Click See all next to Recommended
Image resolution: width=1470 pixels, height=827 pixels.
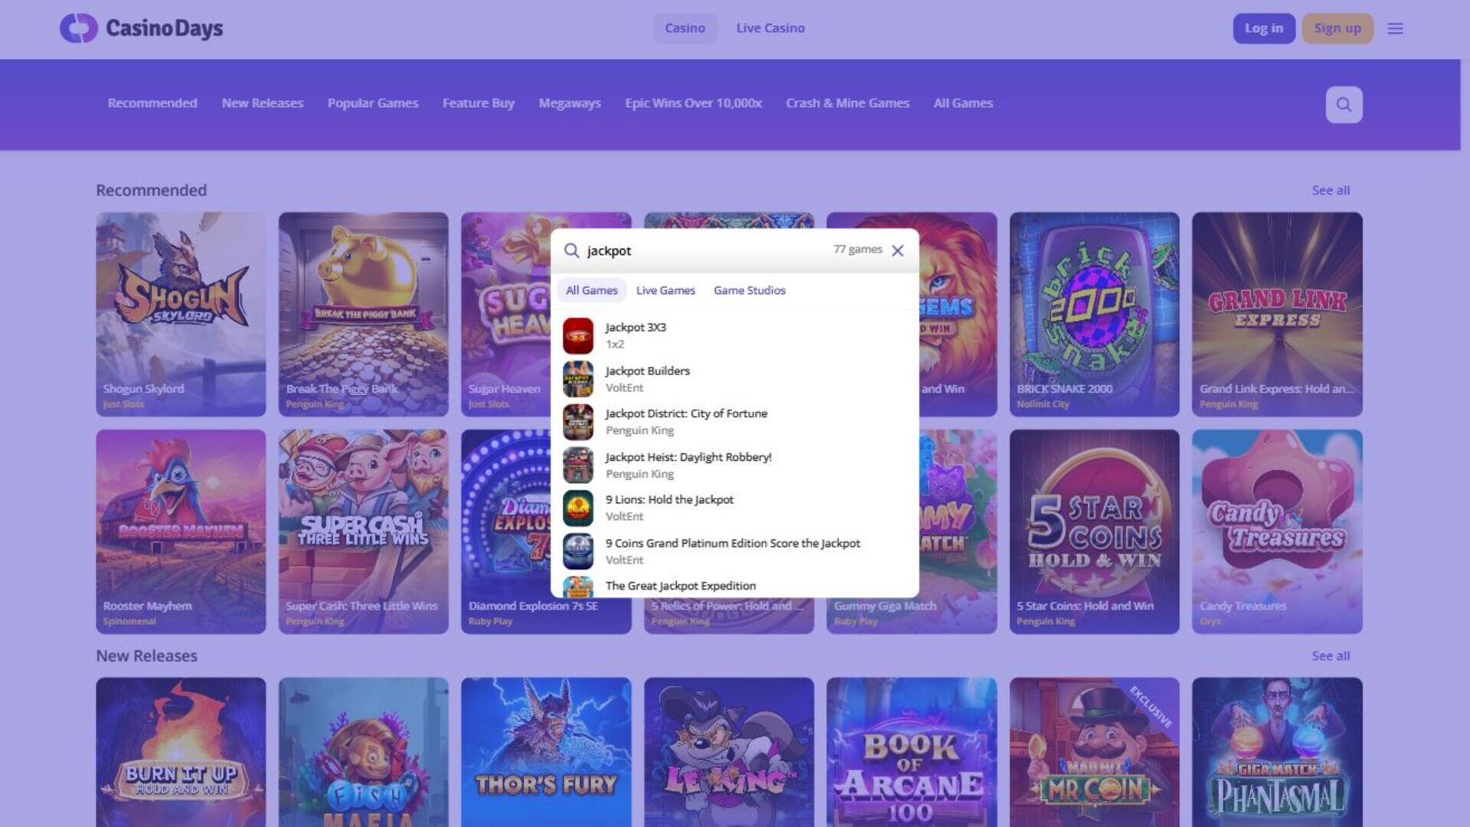pyautogui.click(x=1330, y=190)
